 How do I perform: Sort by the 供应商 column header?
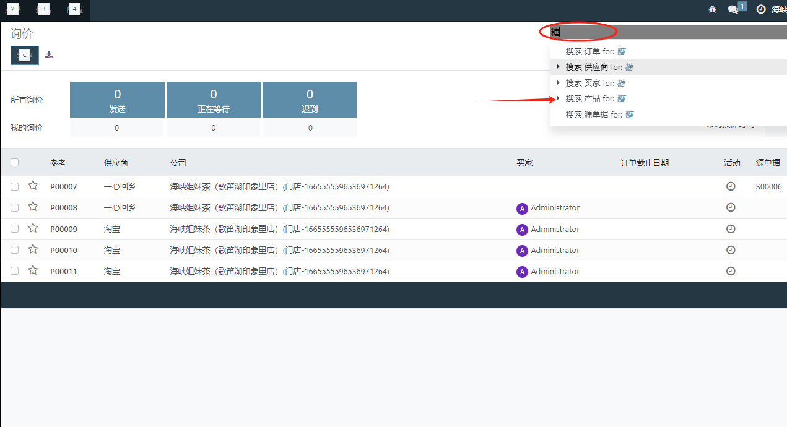coord(116,163)
